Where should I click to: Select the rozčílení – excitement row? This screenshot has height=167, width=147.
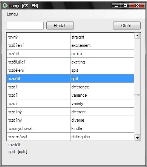tap(70, 45)
